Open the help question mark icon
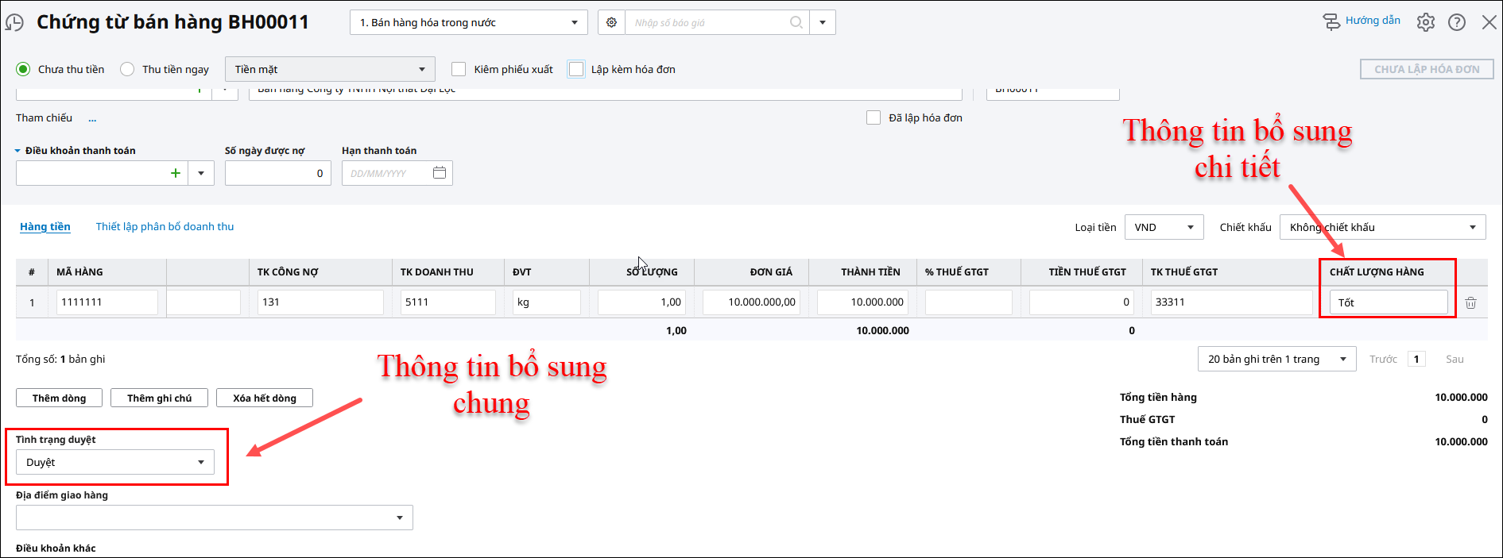1503x558 pixels. 1457,22
